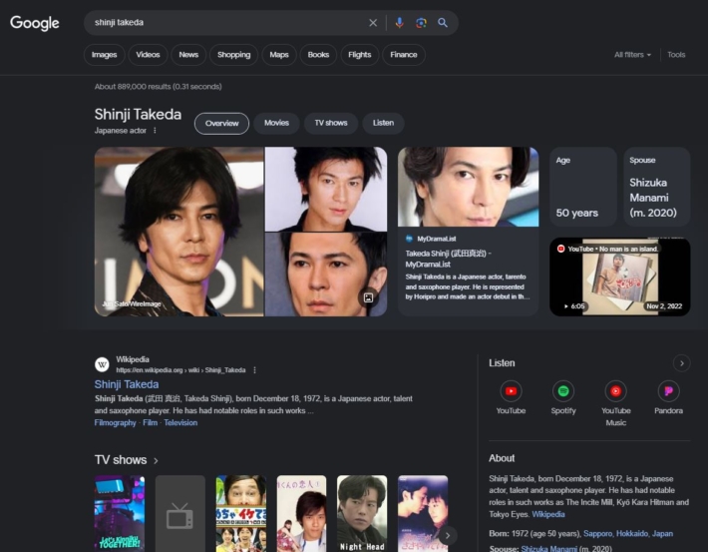Open the Tools option
The width and height of the screenshot is (708, 552).
(676, 55)
